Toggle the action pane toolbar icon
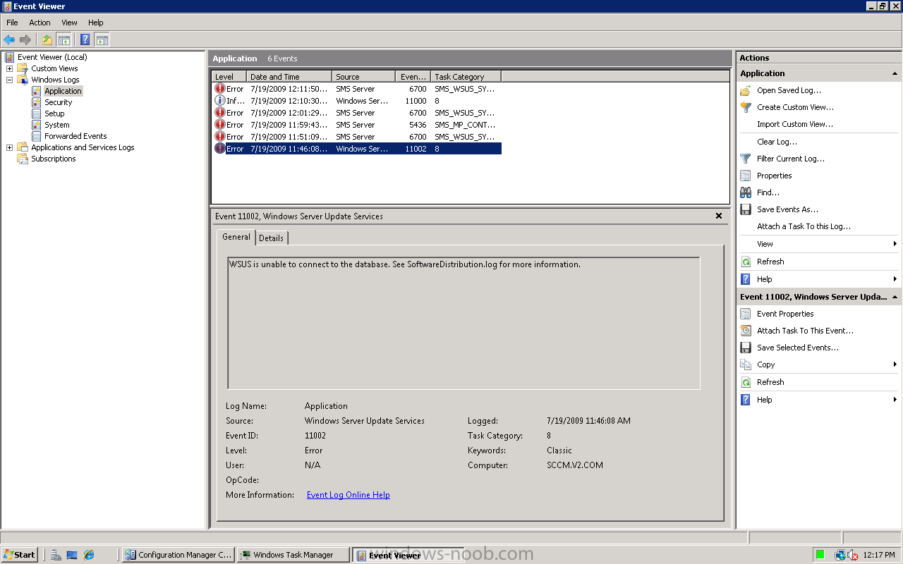The height and width of the screenshot is (564, 903). 102,39
